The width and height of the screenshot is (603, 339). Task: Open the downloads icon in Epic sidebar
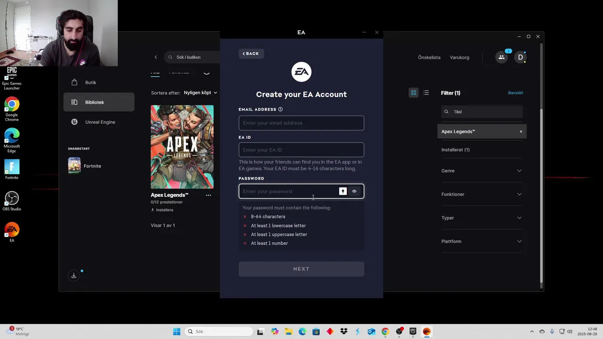pos(74,275)
